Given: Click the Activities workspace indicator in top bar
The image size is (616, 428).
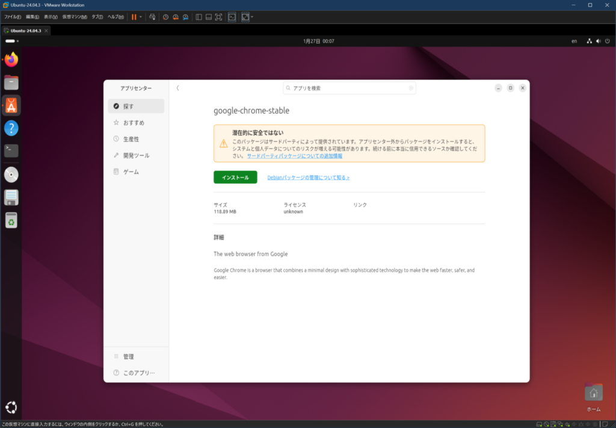Looking at the screenshot, I should pos(12,41).
